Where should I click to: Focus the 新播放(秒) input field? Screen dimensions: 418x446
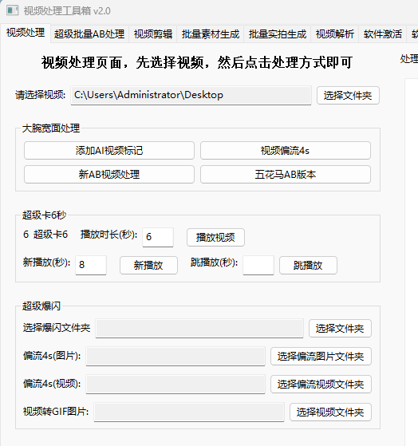[x=91, y=265]
